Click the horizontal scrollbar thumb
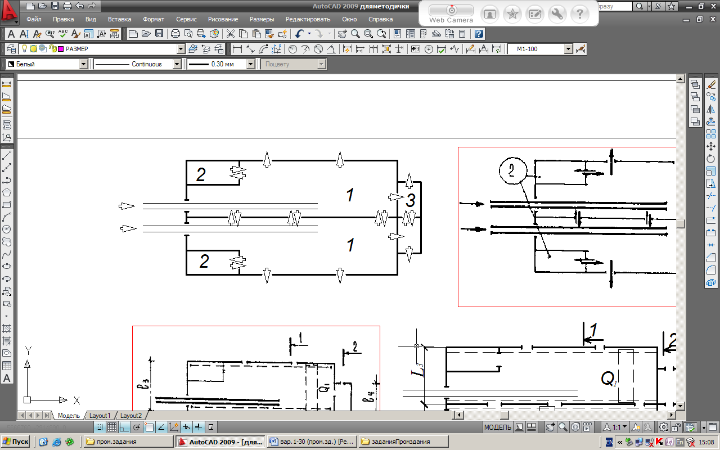The image size is (720, 450). pos(504,415)
